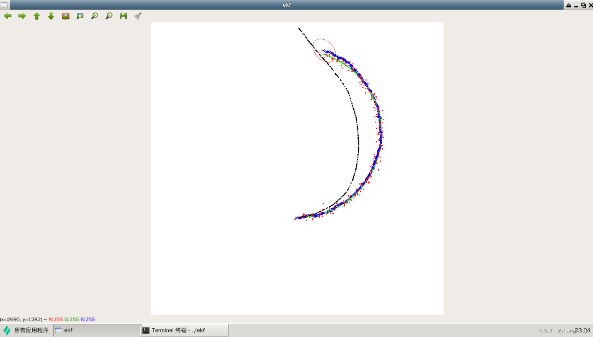Pan the image left with the left arrow
The width and height of the screenshot is (593, 337).
8,16
